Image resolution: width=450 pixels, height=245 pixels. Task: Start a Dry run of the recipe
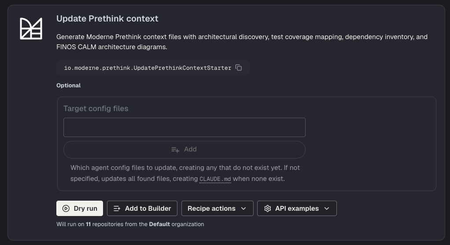click(80, 209)
